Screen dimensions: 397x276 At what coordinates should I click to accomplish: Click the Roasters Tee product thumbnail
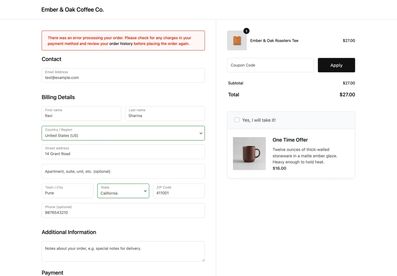(x=237, y=40)
